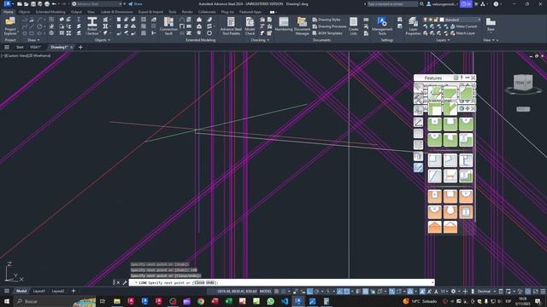
Task: Open the Advance Steel Tool Palette
Action: (231, 26)
